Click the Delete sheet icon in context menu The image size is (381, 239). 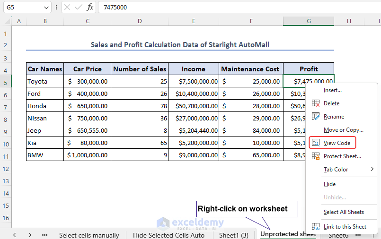coord(316,103)
